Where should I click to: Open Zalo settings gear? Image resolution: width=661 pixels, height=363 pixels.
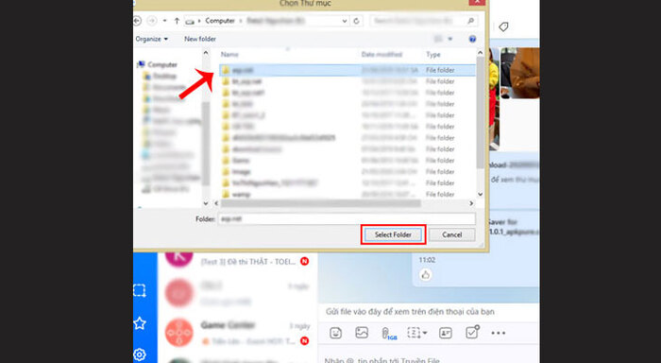[140, 354]
